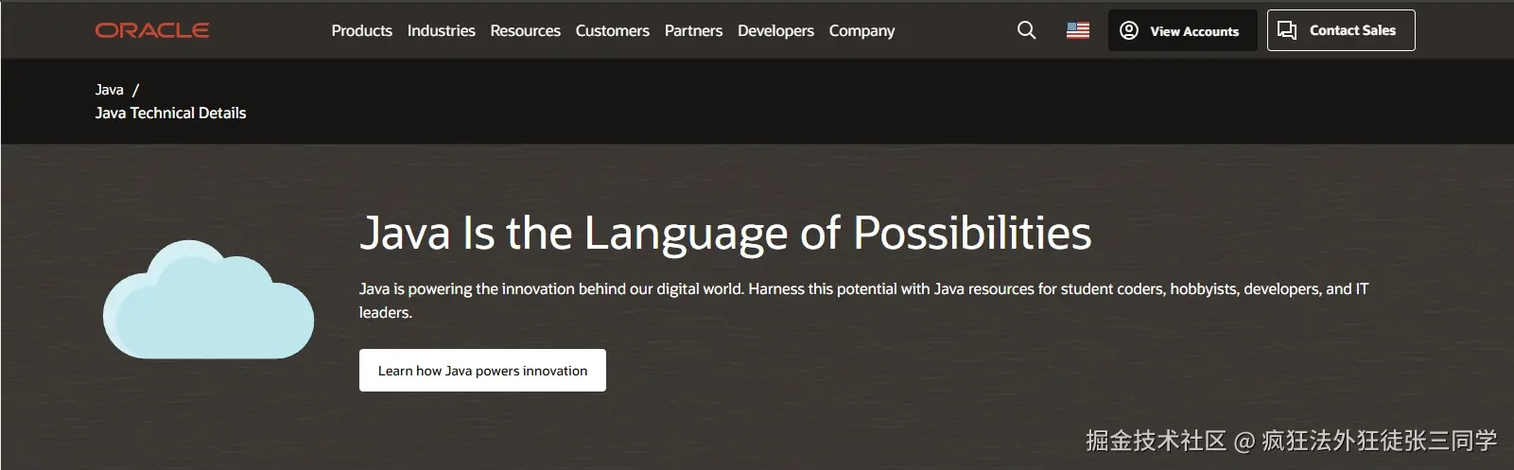
Task: Select the US flag country icon
Action: 1078,30
